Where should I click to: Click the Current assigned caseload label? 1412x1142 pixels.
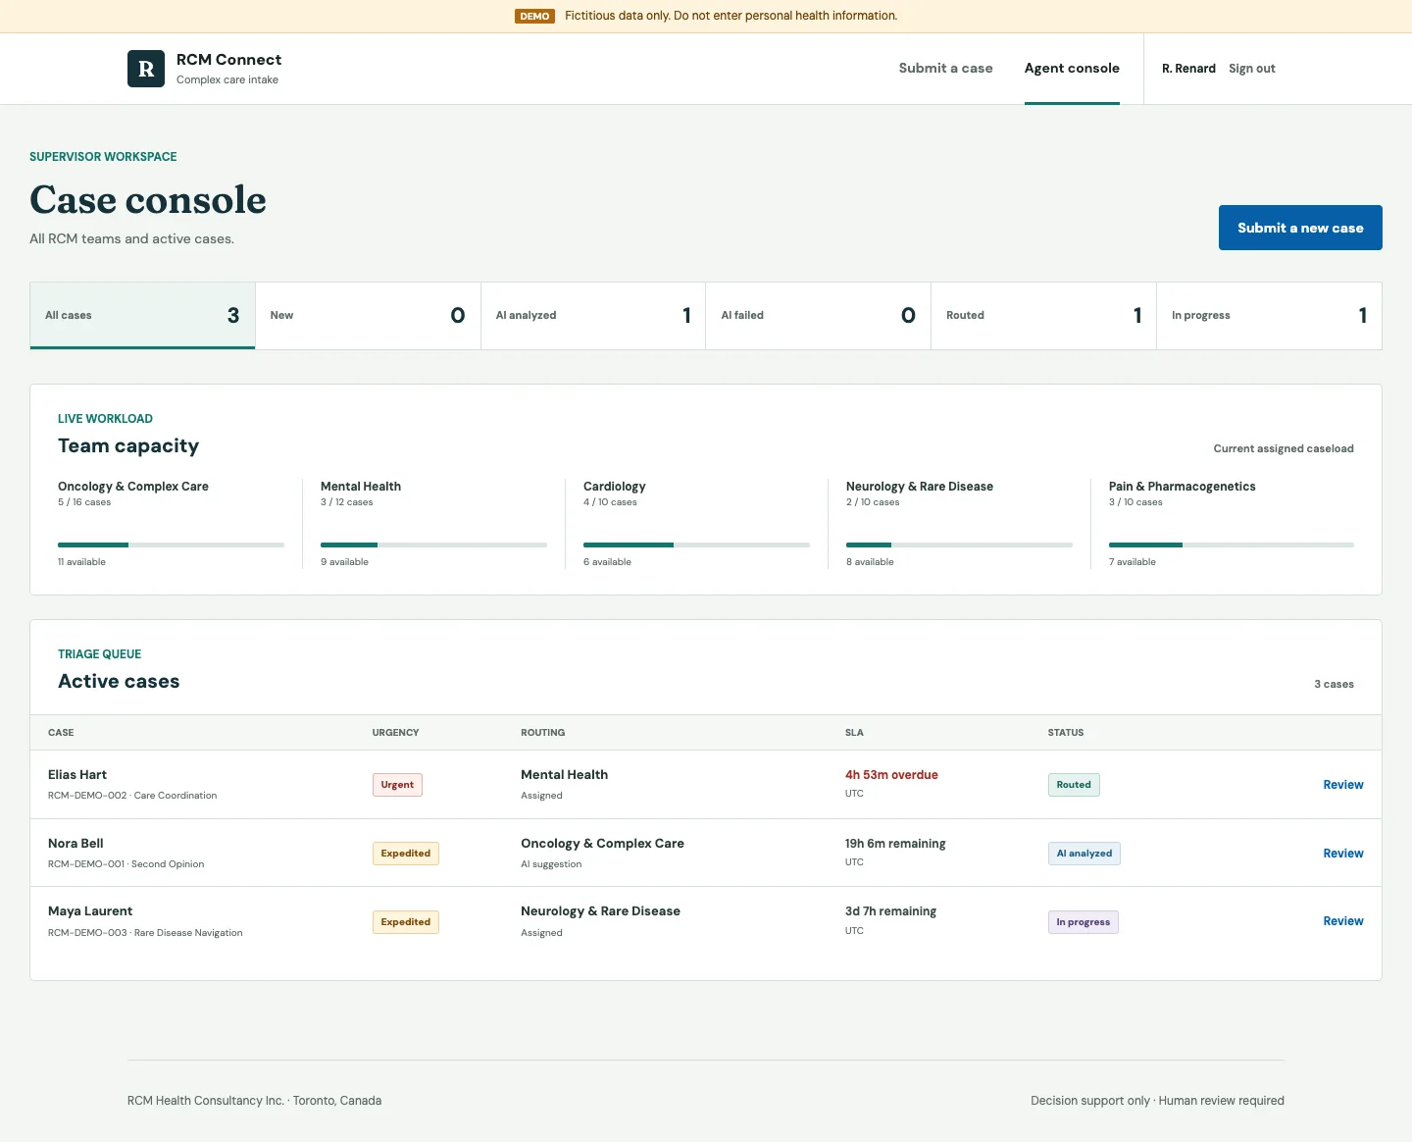tap(1284, 448)
